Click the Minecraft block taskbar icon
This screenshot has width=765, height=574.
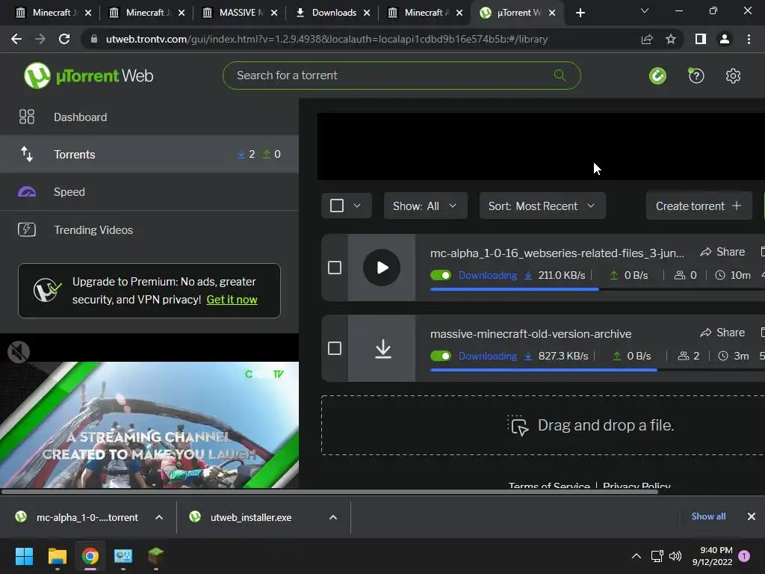click(x=155, y=556)
